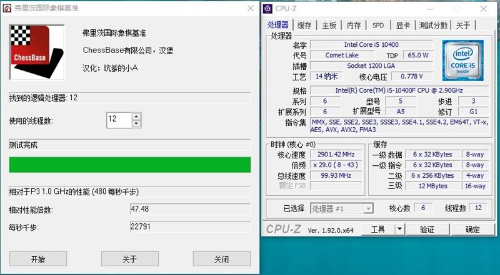Viewport: 500px width, 275px height.
Task: Click the instruction set list MMX, SSE text
Action: click(x=399, y=126)
